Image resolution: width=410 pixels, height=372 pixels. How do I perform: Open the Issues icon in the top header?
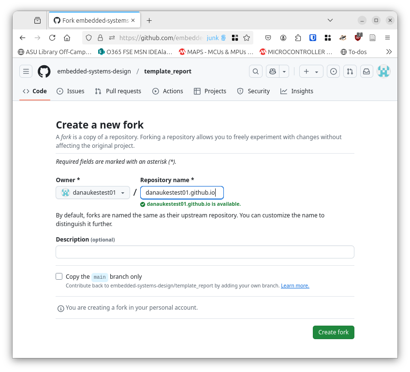[x=333, y=71]
